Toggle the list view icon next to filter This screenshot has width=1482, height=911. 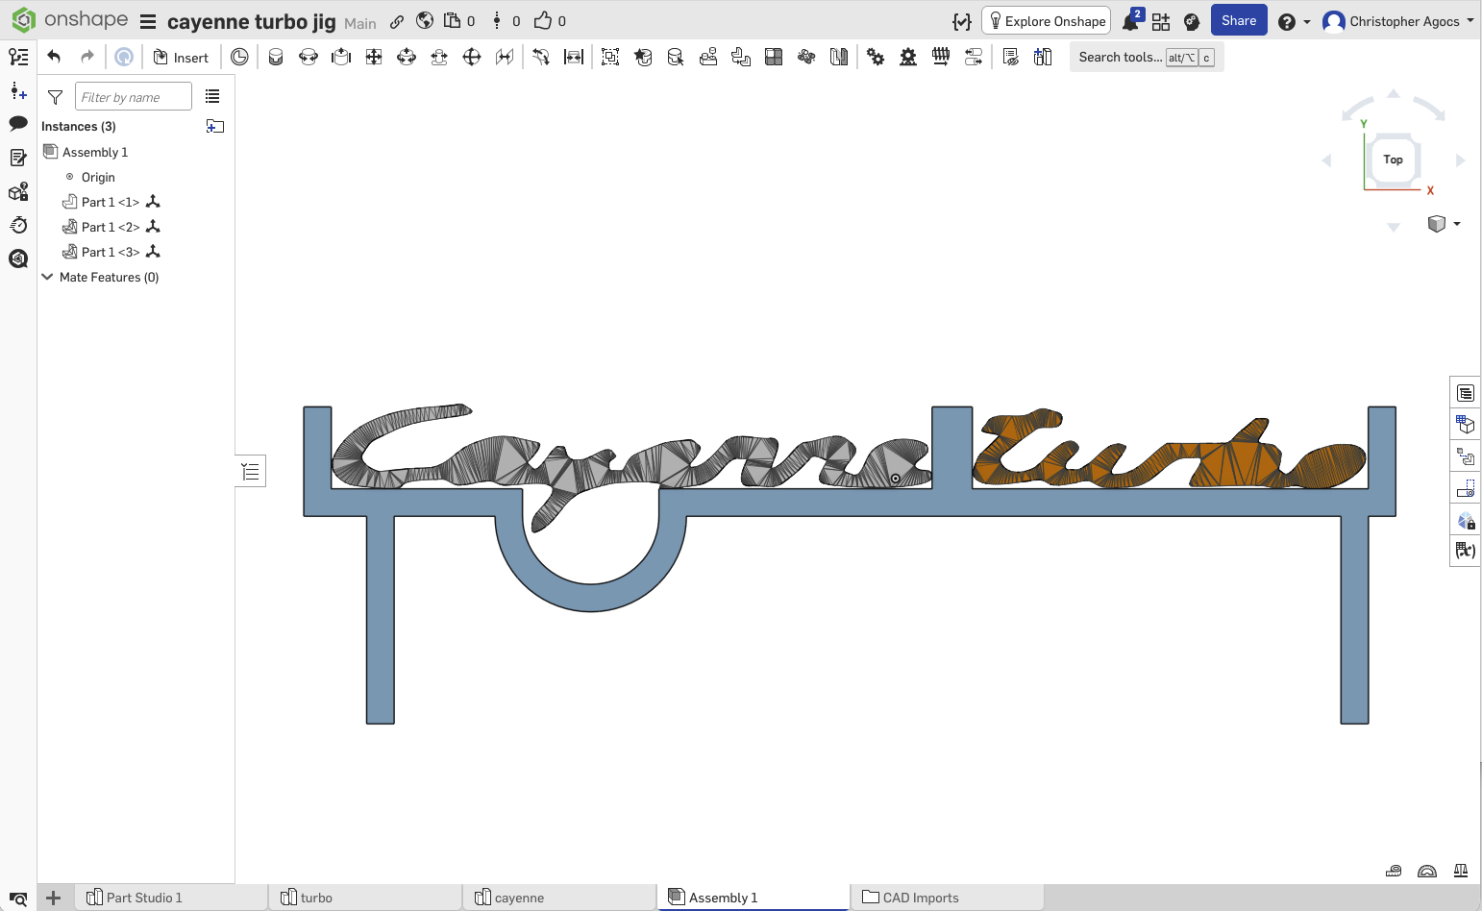coord(212,97)
